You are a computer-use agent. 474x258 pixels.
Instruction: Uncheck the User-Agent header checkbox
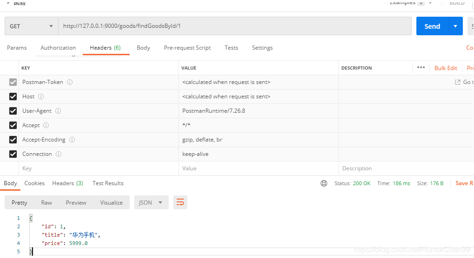pyautogui.click(x=13, y=111)
